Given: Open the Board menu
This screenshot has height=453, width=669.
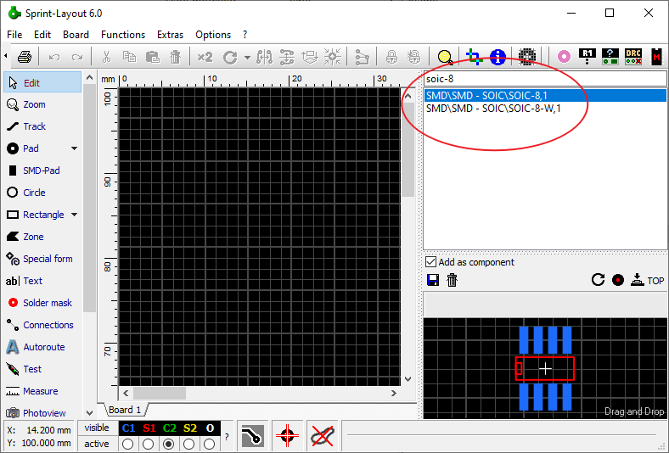Looking at the screenshot, I should tap(76, 35).
